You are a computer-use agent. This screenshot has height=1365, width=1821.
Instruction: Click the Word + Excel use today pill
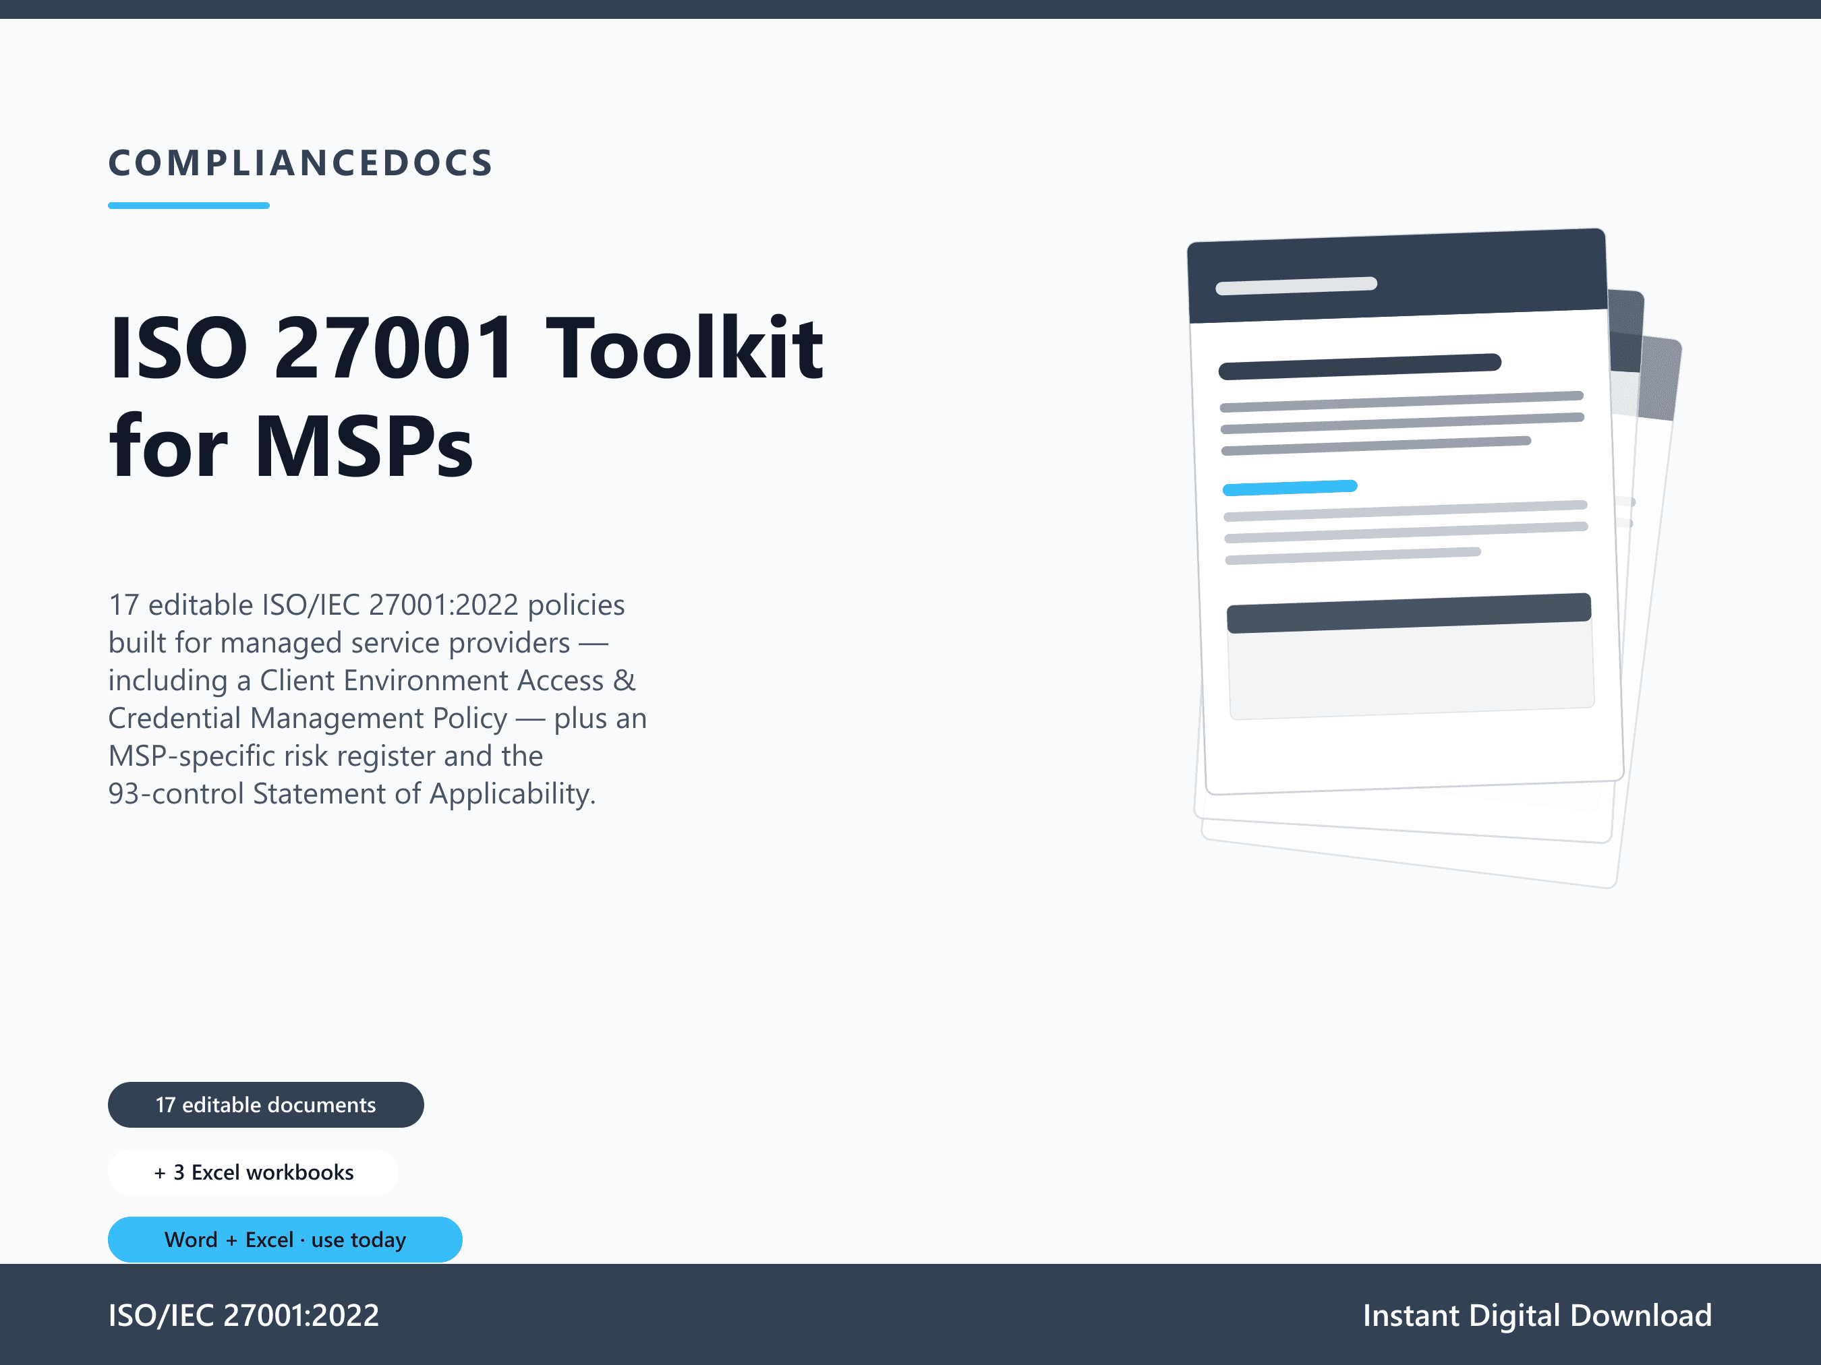coord(285,1239)
